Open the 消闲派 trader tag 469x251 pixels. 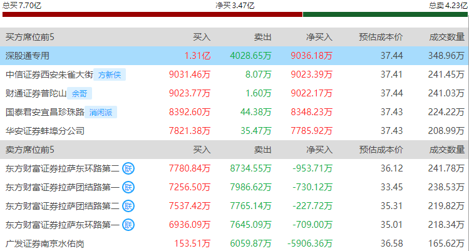pos(100,112)
